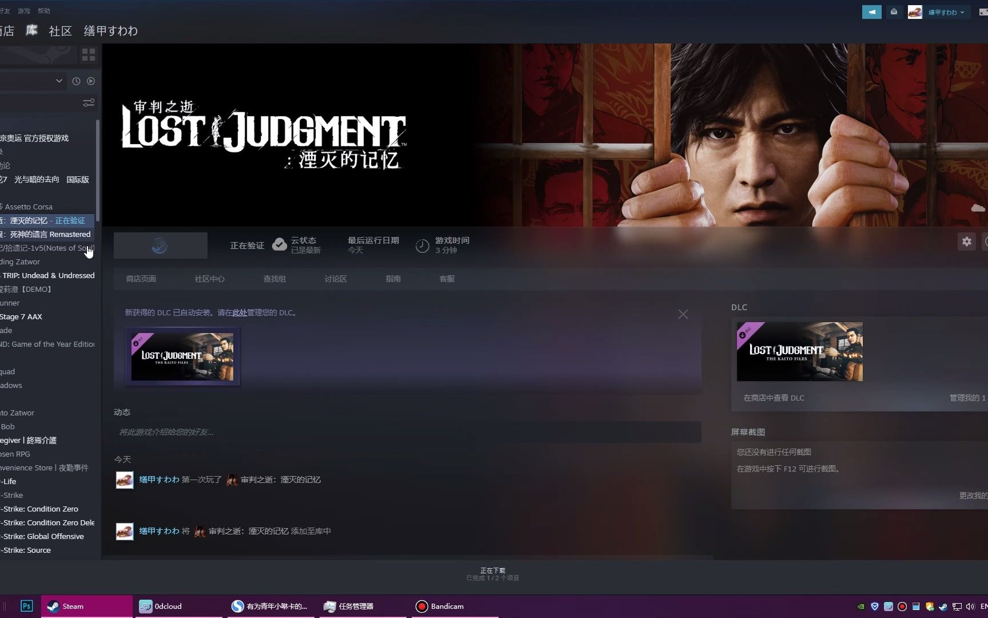Click avatar beside first-played activity entry

tap(125, 480)
